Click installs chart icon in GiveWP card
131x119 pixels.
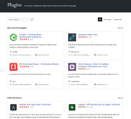pos(10,55)
